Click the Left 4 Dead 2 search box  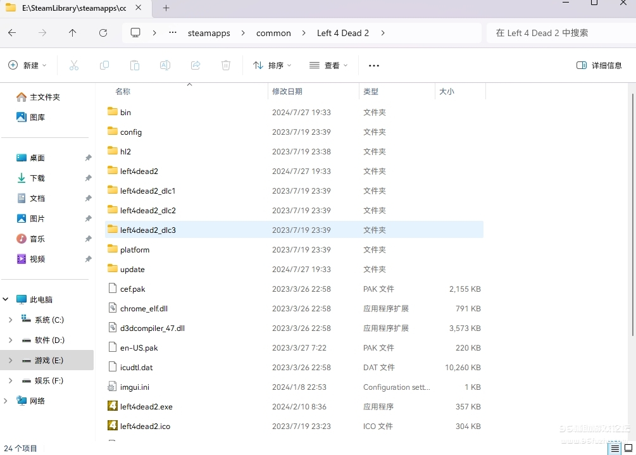[x=557, y=33]
